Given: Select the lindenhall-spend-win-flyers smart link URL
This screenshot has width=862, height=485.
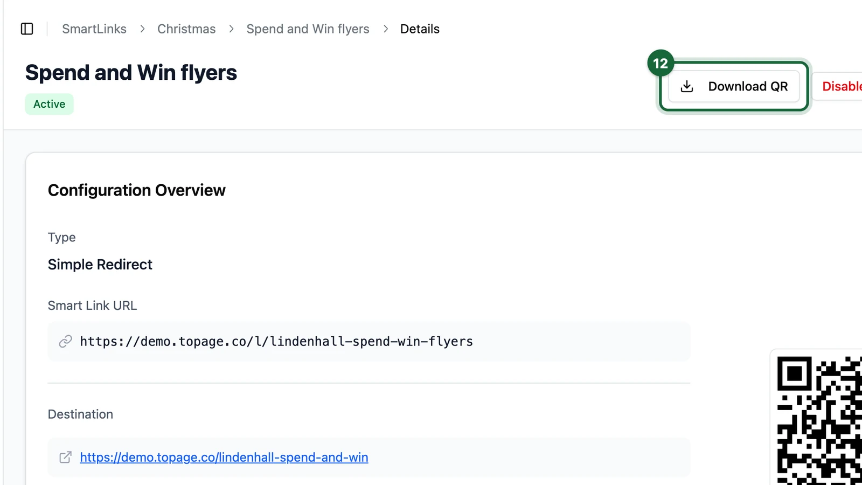Looking at the screenshot, I should coord(276,342).
